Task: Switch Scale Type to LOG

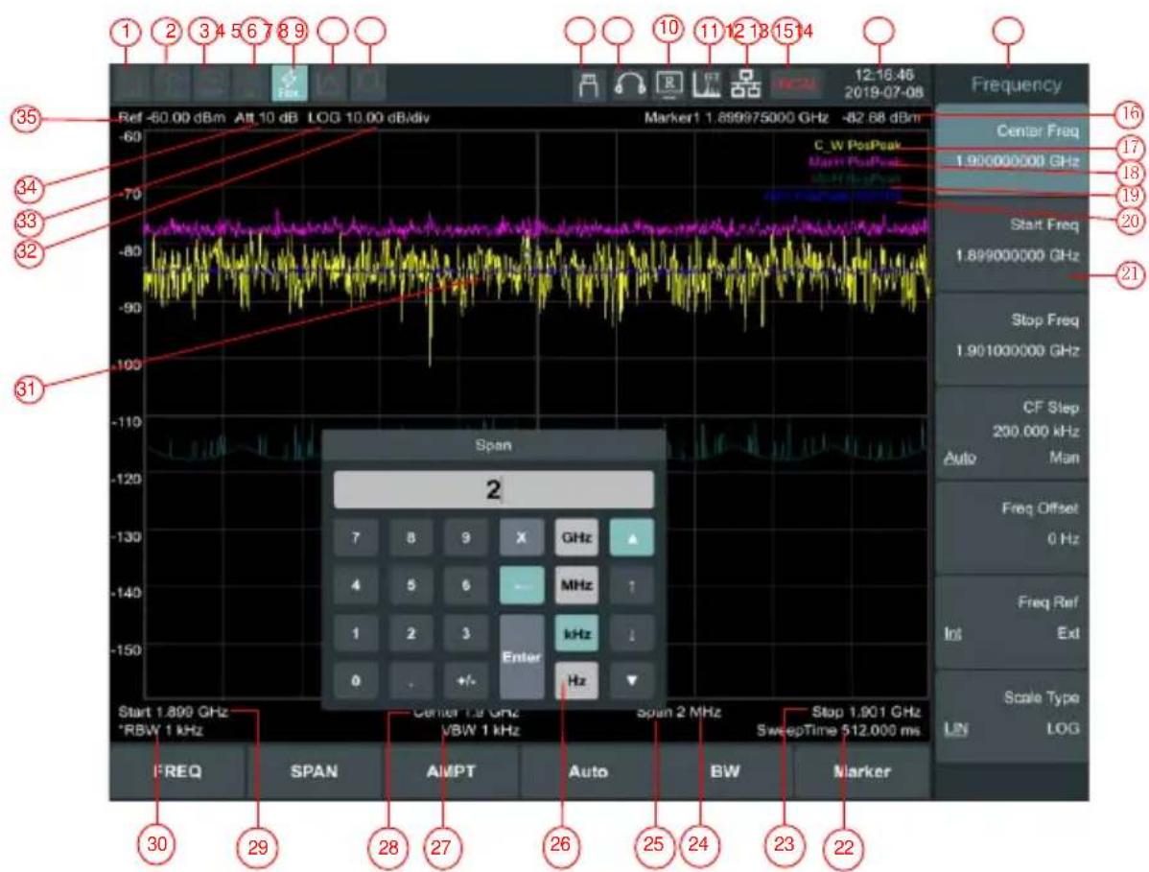Action: pyautogui.click(x=1063, y=729)
